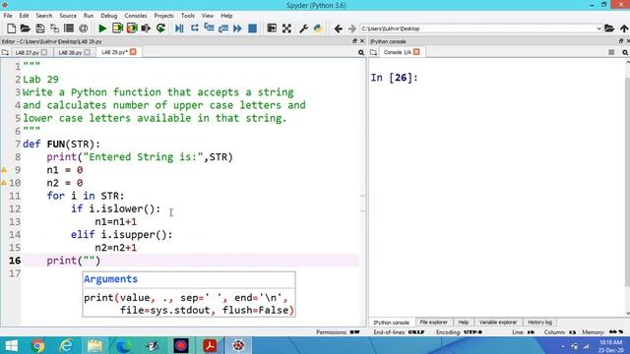Stop debugging blue square icon

(x=252, y=29)
